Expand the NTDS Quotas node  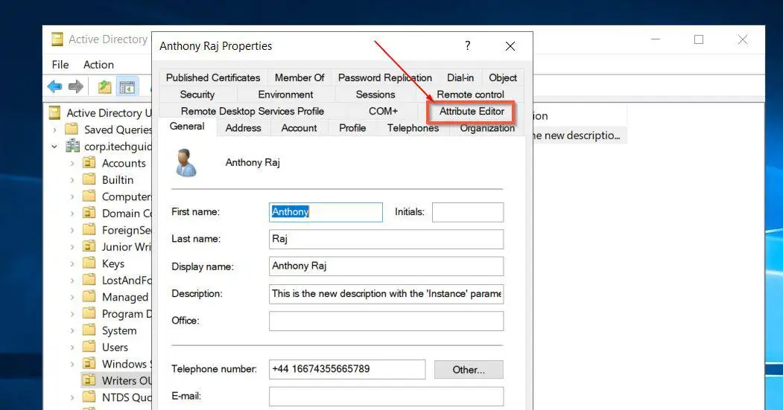72,397
